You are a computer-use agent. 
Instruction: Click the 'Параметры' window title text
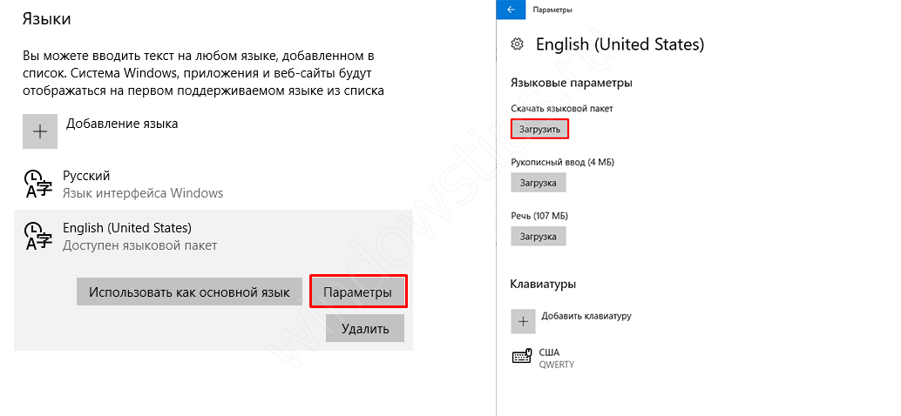(552, 10)
